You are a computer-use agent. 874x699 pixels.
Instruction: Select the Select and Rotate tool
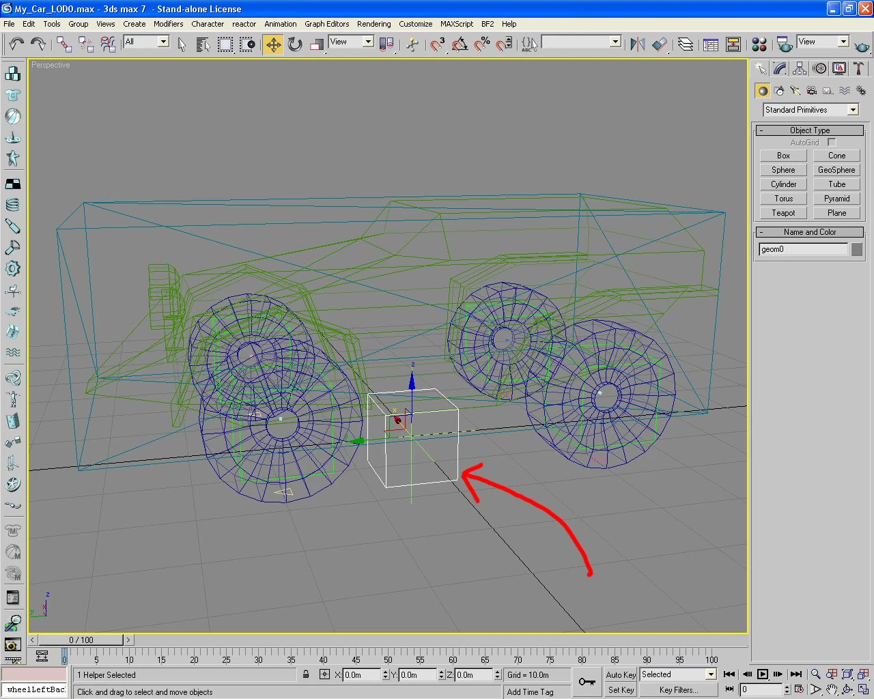295,45
